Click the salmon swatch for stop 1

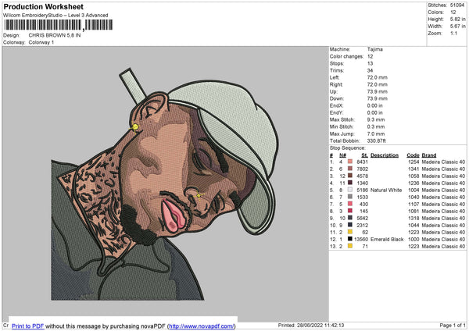[x=350, y=162]
